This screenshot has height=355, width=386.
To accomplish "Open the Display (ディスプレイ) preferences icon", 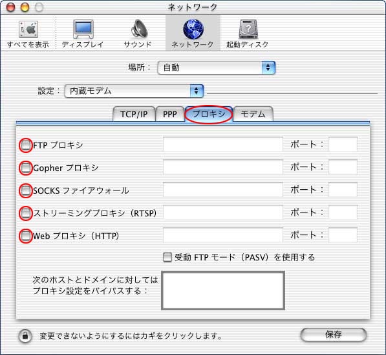I will (83, 29).
